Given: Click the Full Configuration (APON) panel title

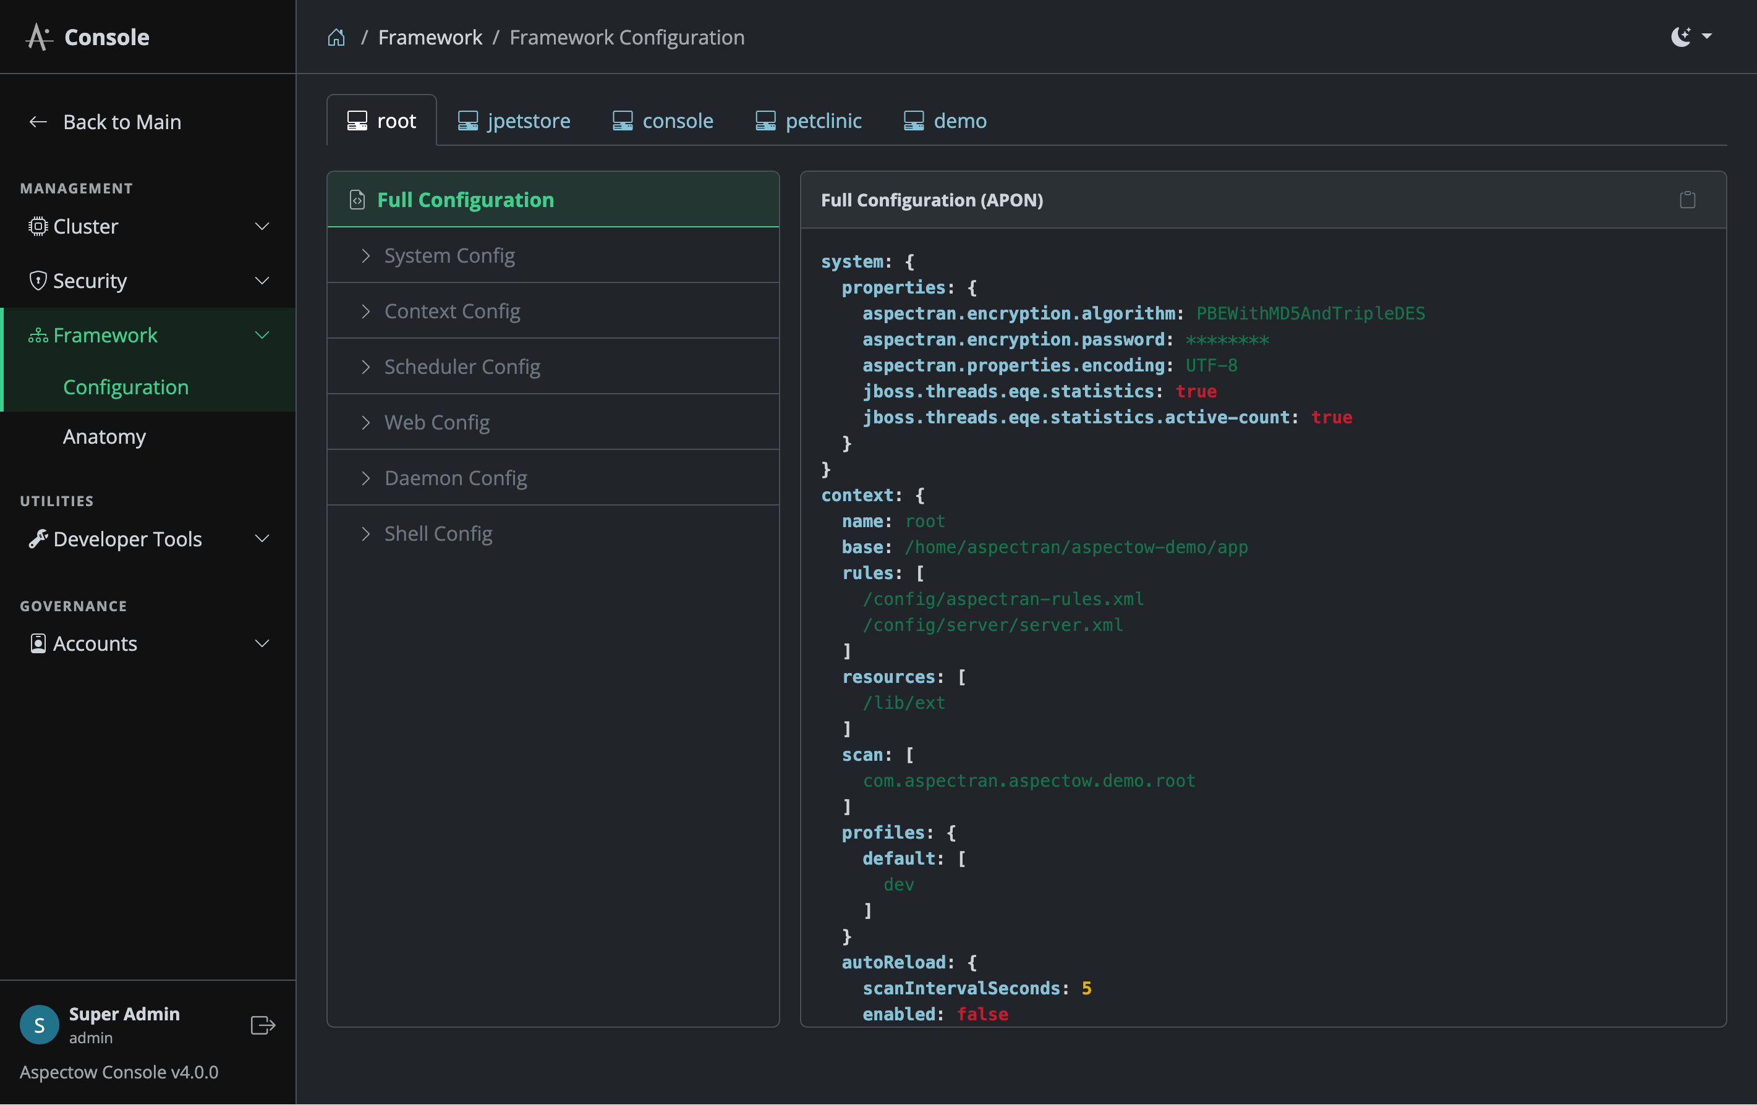Looking at the screenshot, I should (932, 200).
